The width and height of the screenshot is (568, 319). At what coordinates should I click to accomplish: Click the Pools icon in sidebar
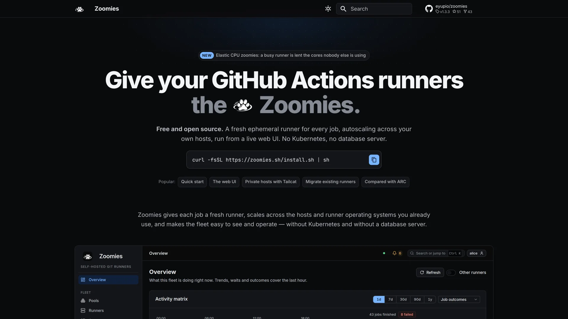coord(83,301)
